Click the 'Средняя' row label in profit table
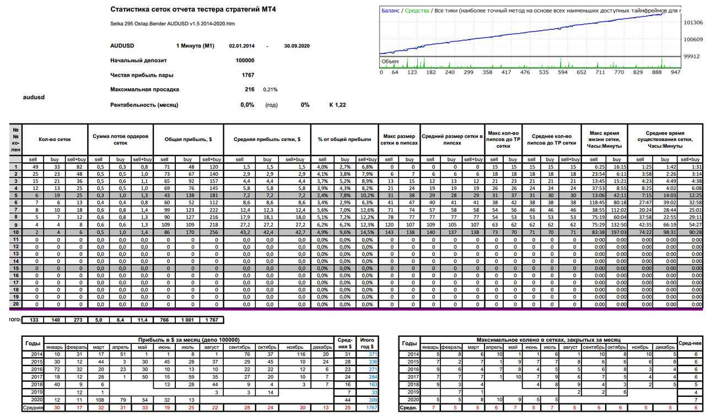 tap(32, 407)
